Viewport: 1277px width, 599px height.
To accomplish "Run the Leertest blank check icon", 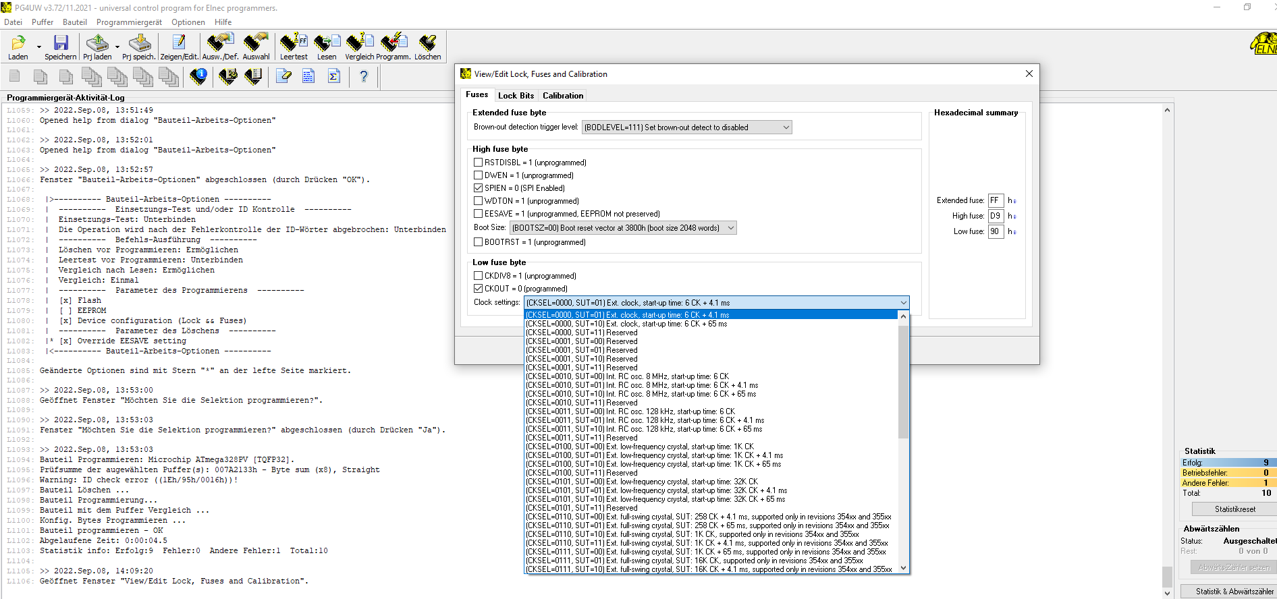I will tap(294, 43).
